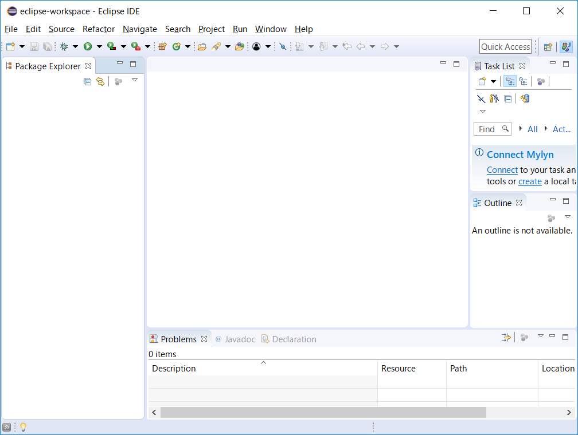
Task: Open the File menu
Action: (11, 29)
